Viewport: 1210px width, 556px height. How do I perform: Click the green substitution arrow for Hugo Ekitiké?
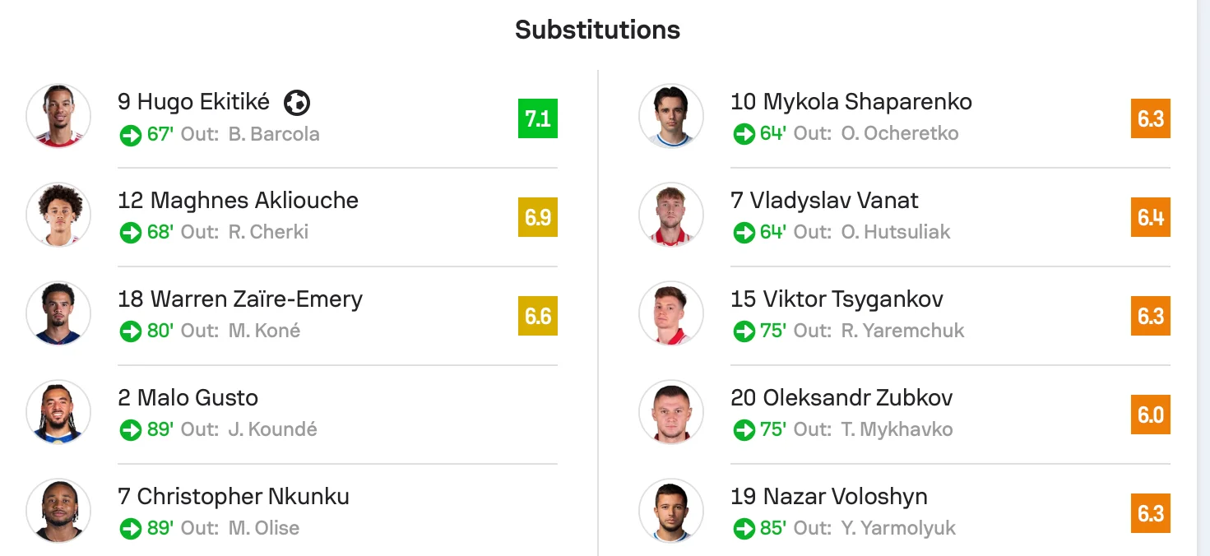131,135
